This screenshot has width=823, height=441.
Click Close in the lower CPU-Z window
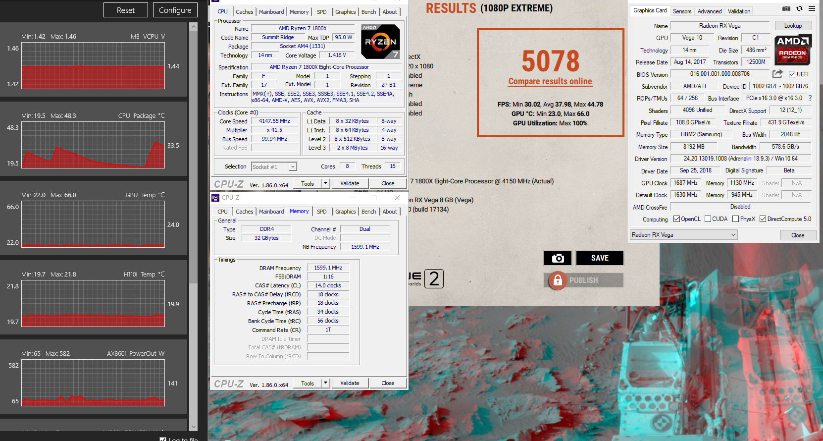tap(388, 383)
